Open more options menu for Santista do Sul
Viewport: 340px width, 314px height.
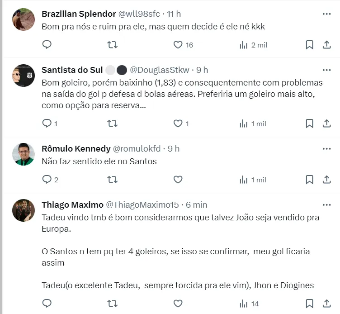[326, 70]
